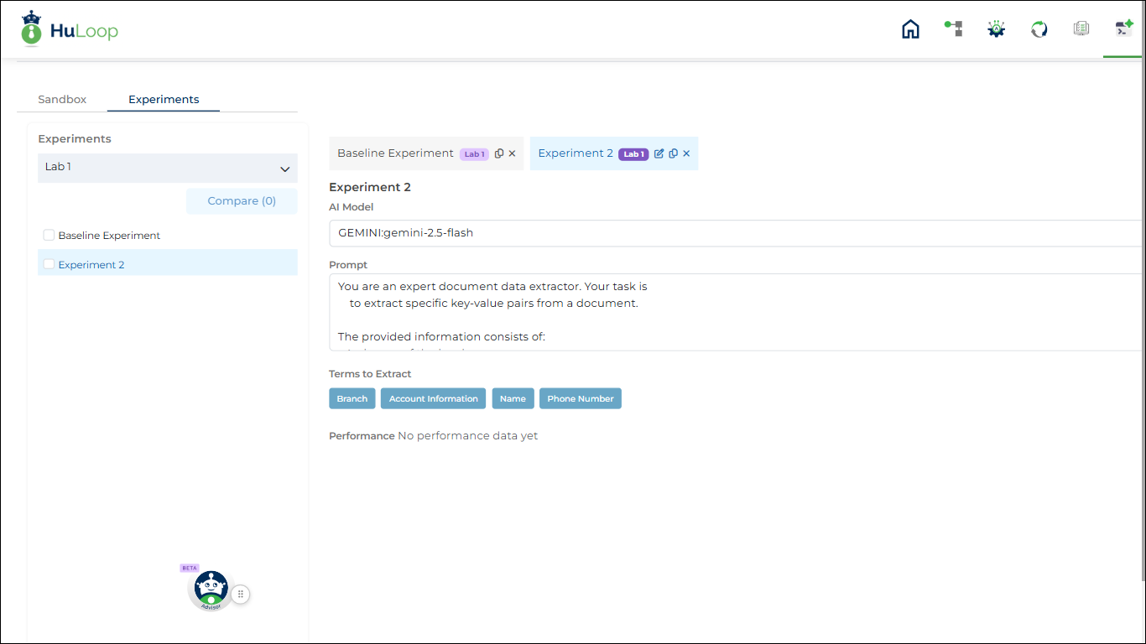Open the workflow flowchart icon in header
This screenshot has height=644, width=1146.
pos(953,29)
